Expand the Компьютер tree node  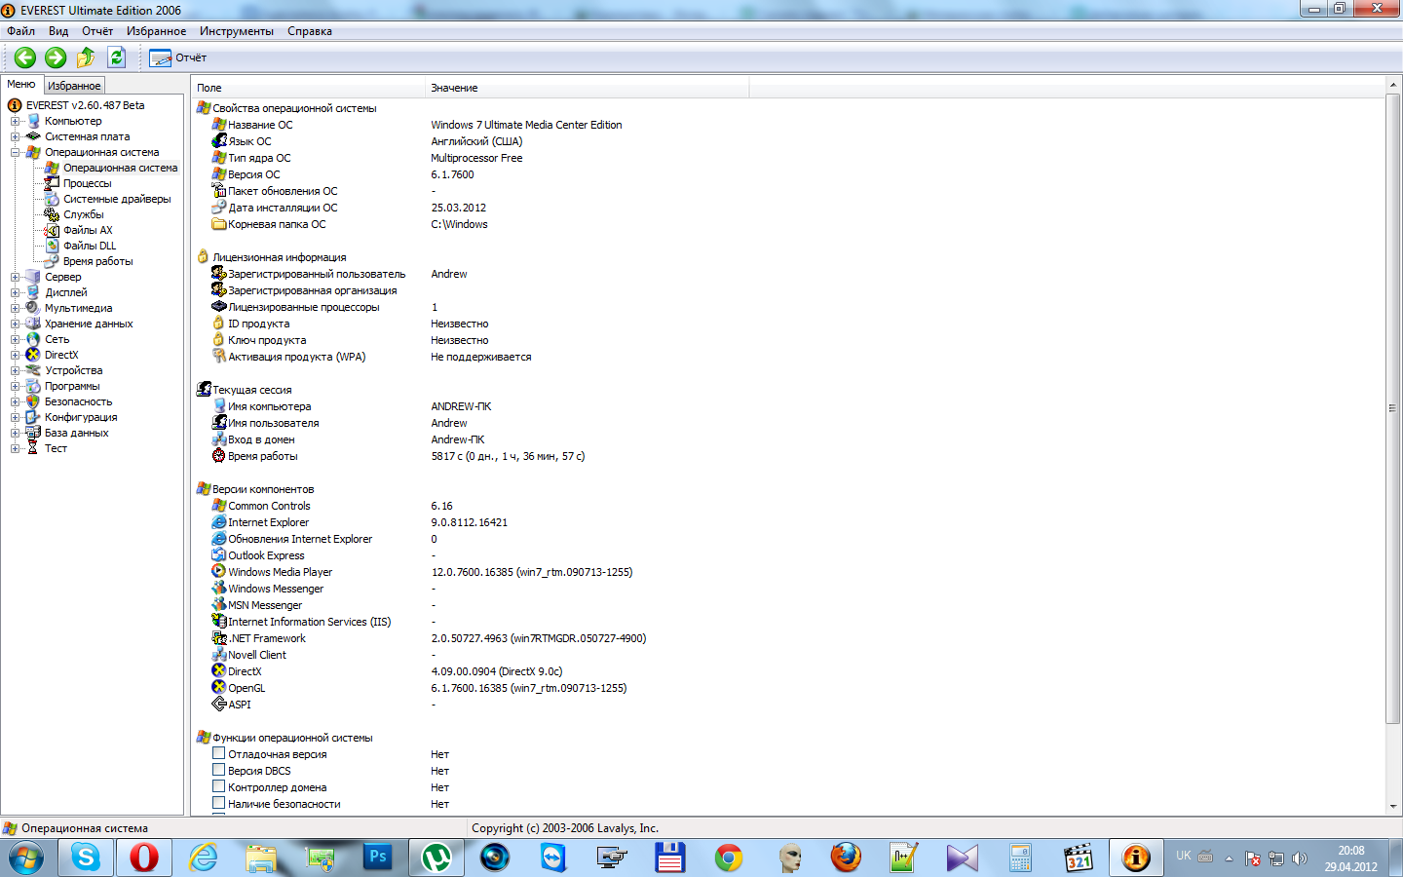(x=16, y=122)
